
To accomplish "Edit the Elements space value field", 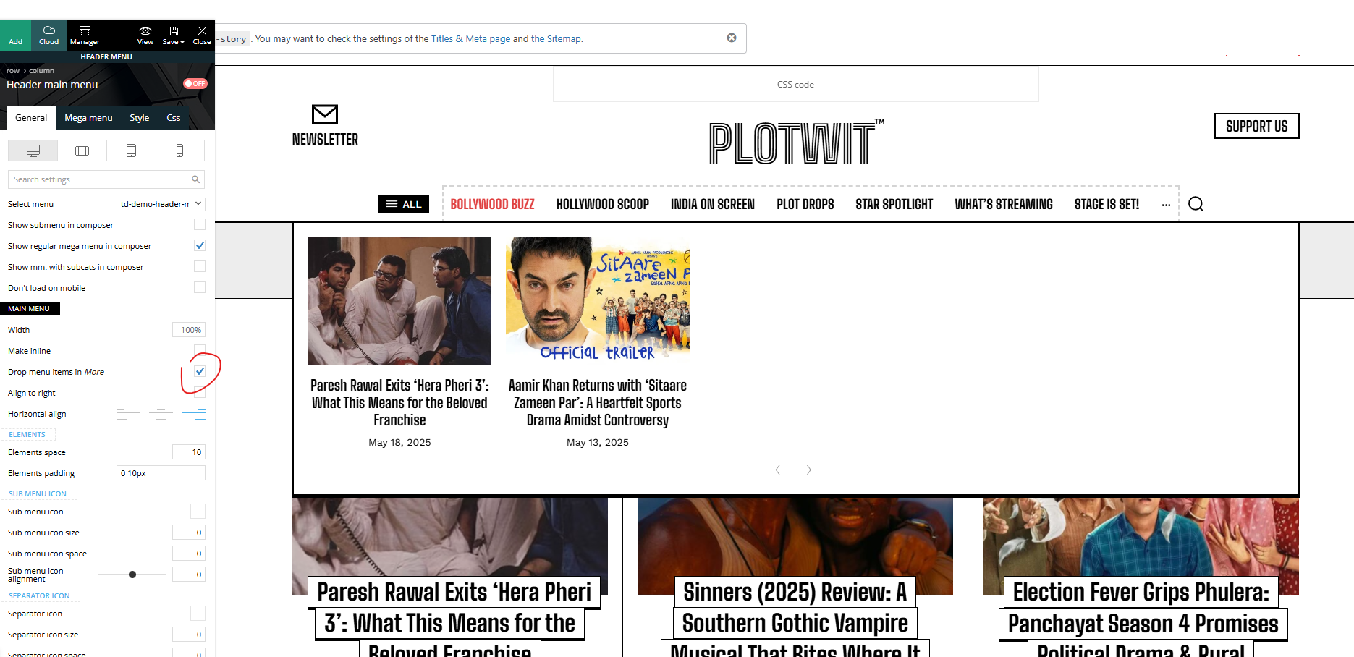I will pyautogui.click(x=189, y=452).
